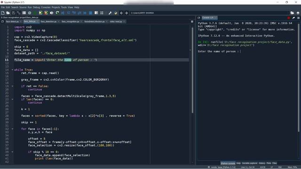Collapse the 'if skip % 10' block
301x169 pixels.
click(x=12, y=152)
